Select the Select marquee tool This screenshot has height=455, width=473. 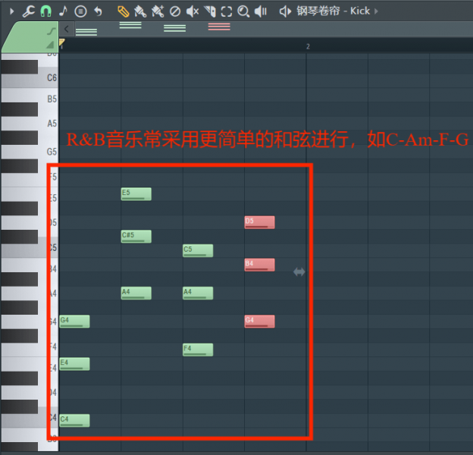pyautogui.click(x=227, y=12)
